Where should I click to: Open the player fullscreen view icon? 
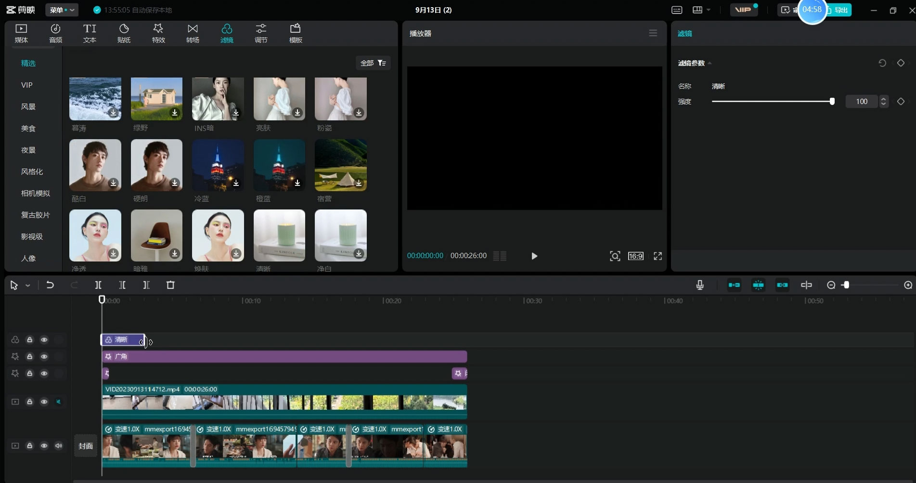coord(658,256)
